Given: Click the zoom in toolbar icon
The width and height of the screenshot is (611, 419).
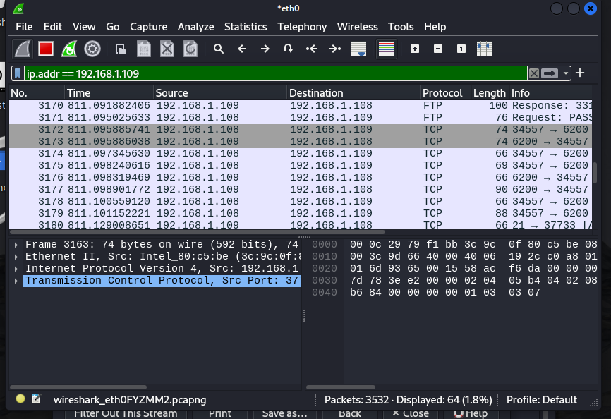Looking at the screenshot, I should [x=415, y=49].
